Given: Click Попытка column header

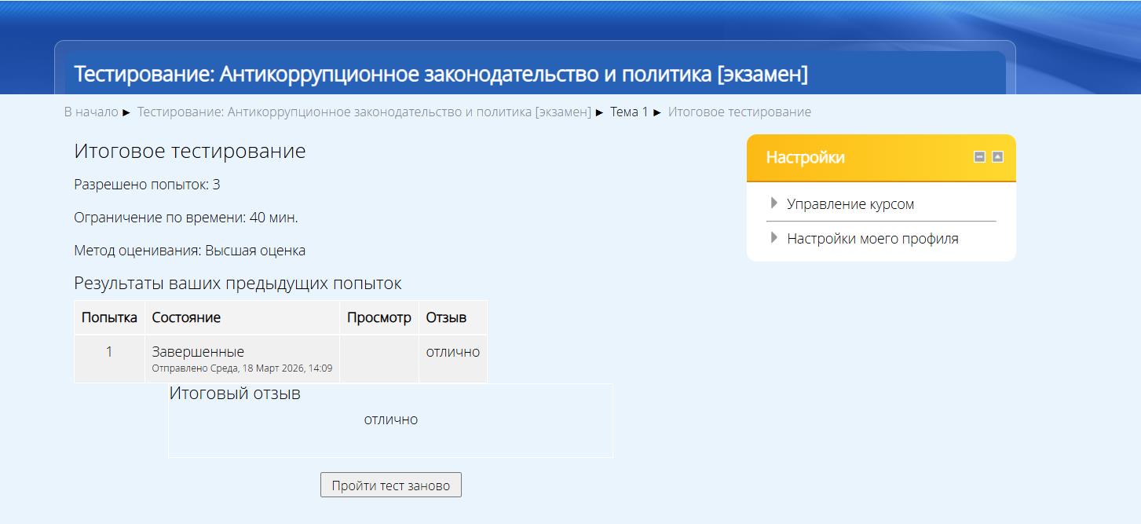Looking at the screenshot, I should [x=109, y=317].
